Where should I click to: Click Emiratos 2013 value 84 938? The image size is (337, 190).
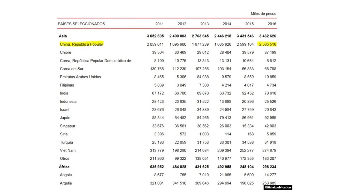pyautogui.click(x=203, y=77)
